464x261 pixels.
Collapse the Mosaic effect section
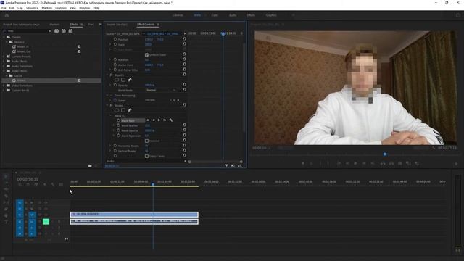(107, 105)
